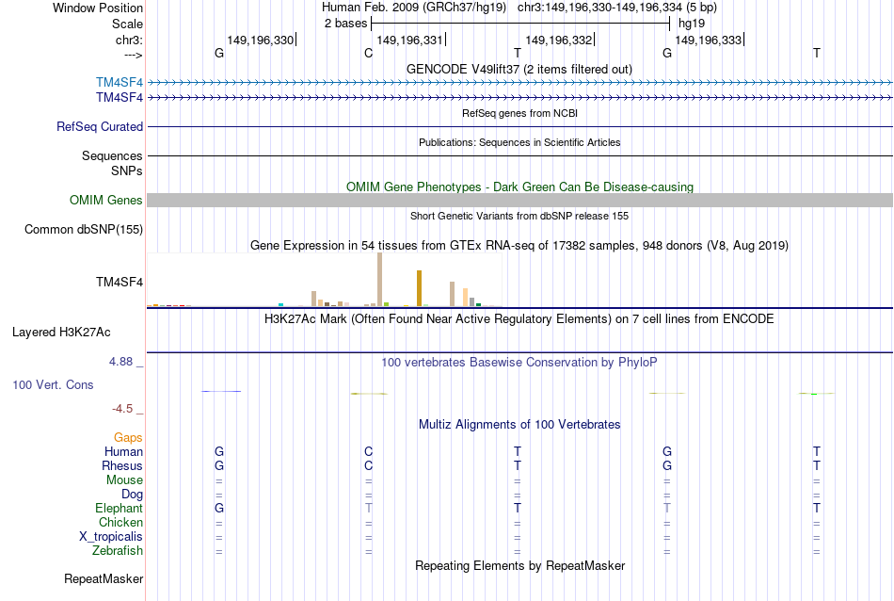Click the hg19 label beside scale bar
894x601 pixels.
pyautogui.click(x=692, y=24)
